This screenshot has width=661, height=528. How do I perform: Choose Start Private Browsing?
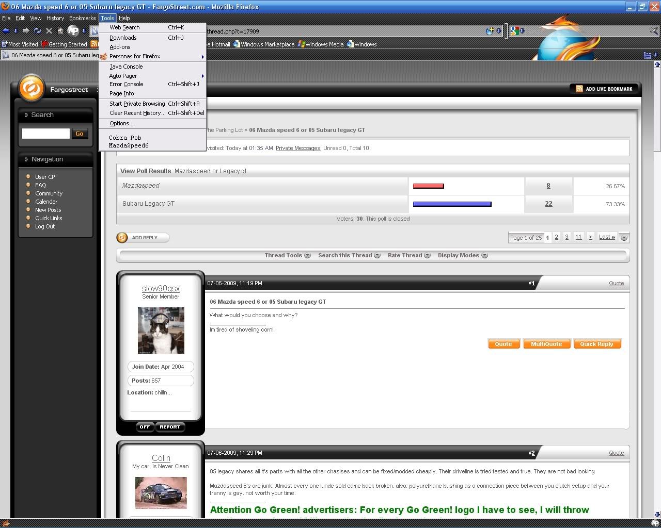152,104
